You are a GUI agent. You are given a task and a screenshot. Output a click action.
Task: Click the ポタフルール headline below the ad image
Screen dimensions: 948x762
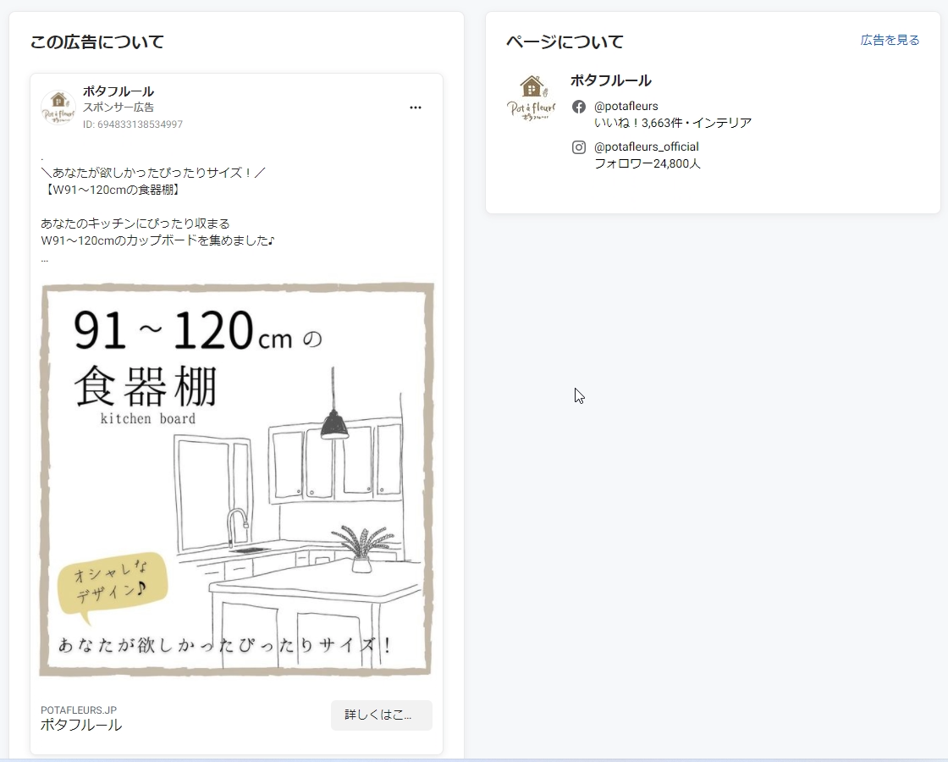coord(81,726)
